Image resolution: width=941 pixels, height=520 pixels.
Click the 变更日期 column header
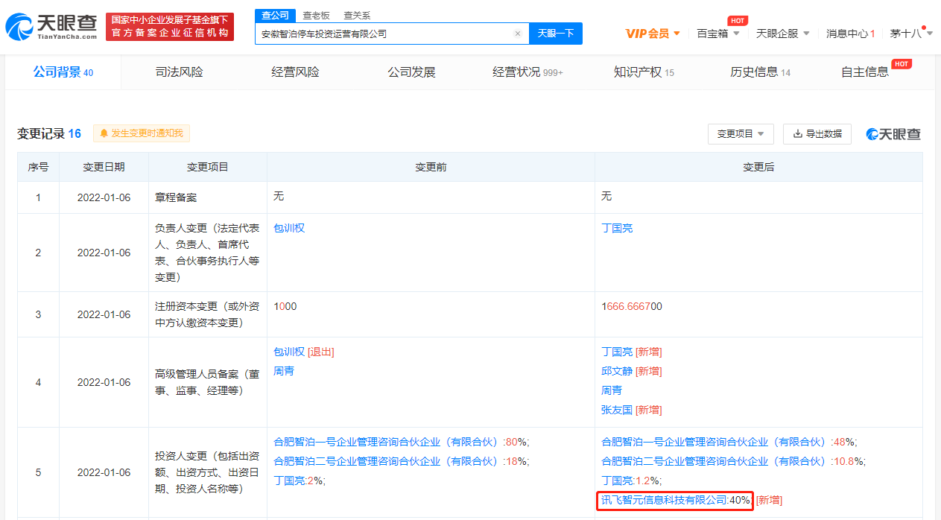(104, 167)
